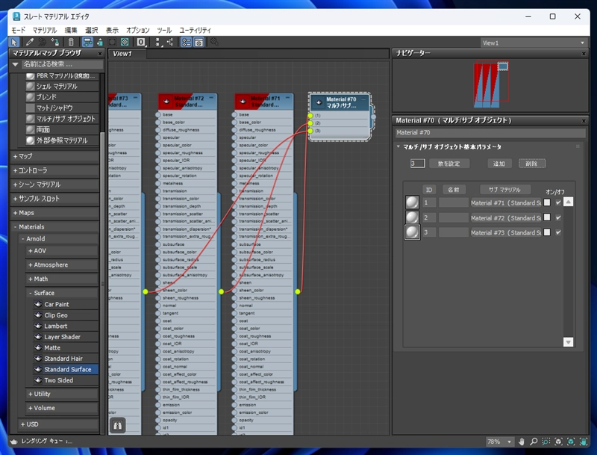
Task: Open color swatch for Material #72 row
Action: click(547, 217)
